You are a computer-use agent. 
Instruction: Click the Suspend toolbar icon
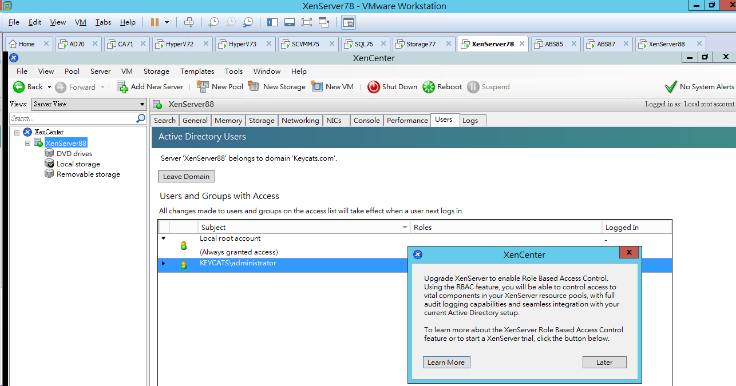(x=473, y=87)
